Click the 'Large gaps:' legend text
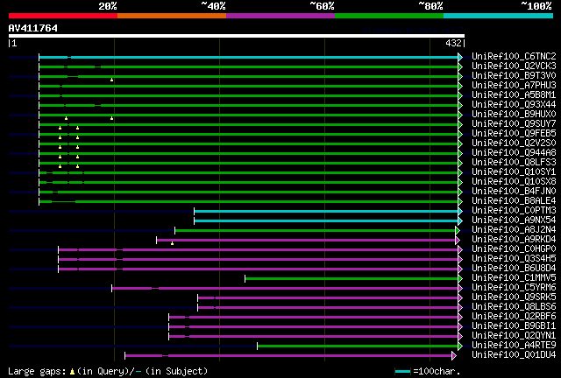Image resolution: width=561 pixels, height=378 pixels. 37,371
